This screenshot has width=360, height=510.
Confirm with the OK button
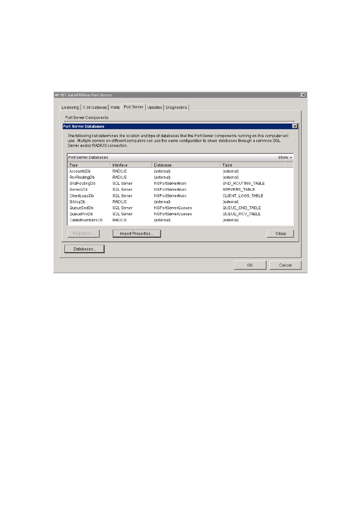[x=250, y=265]
